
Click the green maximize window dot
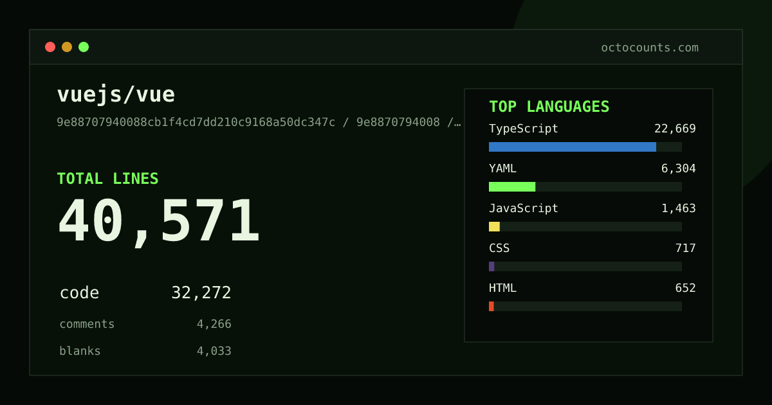[x=84, y=47]
